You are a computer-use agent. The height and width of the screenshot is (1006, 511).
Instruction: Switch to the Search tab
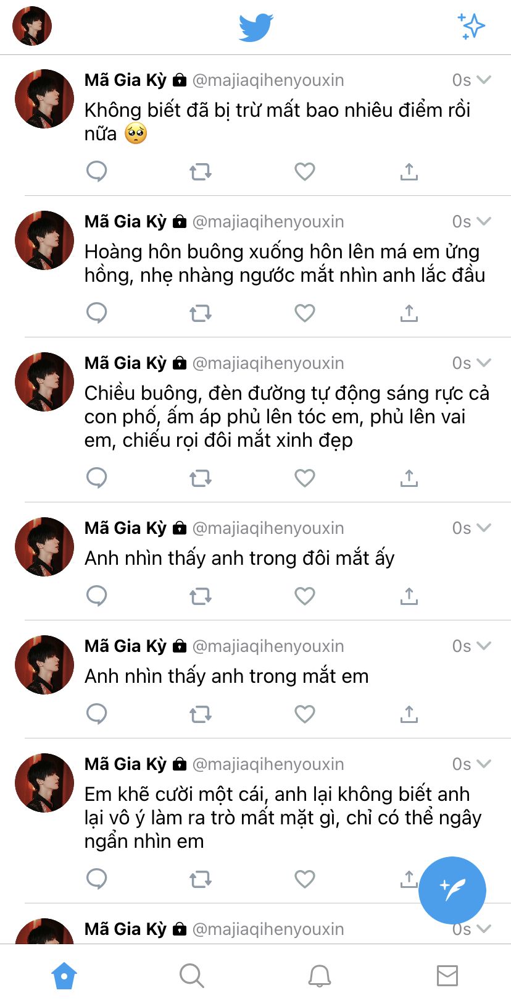[x=192, y=976]
